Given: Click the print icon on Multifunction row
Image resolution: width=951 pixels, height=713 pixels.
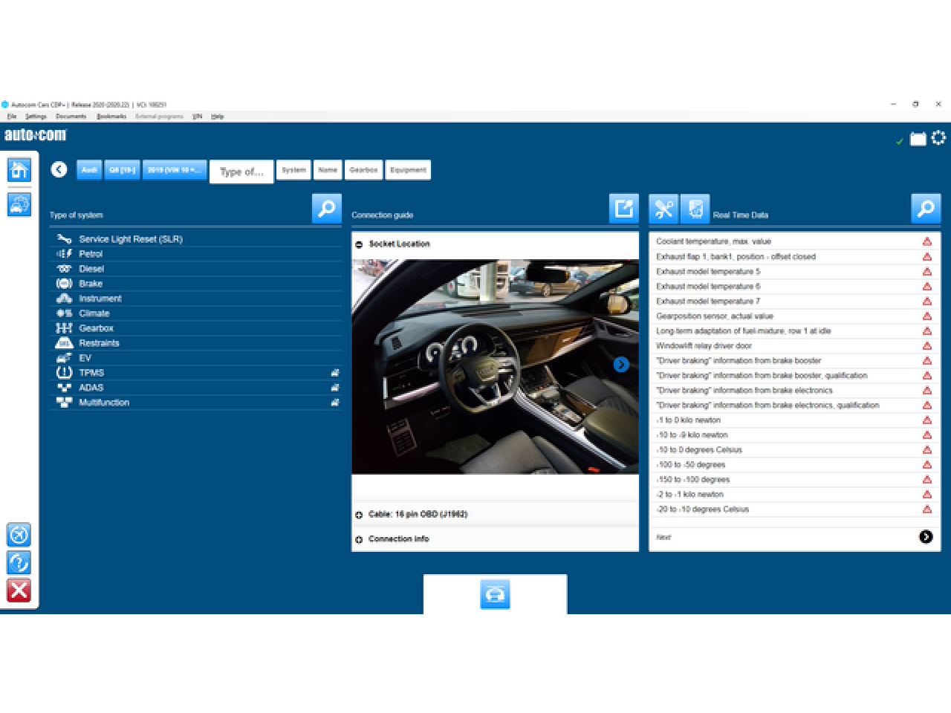Looking at the screenshot, I should [335, 403].
